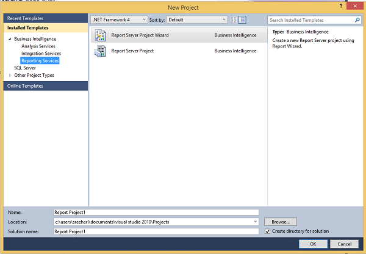Open the .NET Framework 4 dropdown
This screenshot has width=366, height=254.
[x=119, y=20]
